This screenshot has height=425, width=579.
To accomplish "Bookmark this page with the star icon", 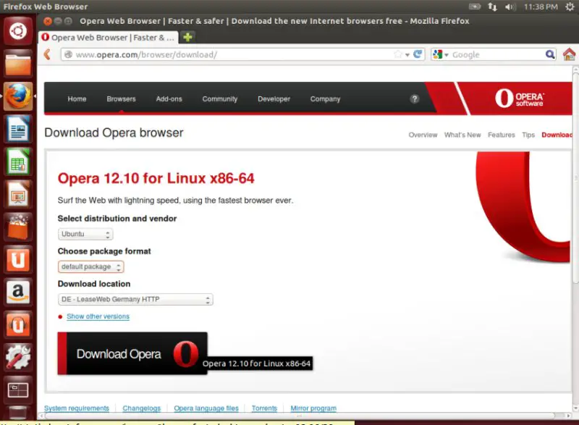I will tap(397, 54).
